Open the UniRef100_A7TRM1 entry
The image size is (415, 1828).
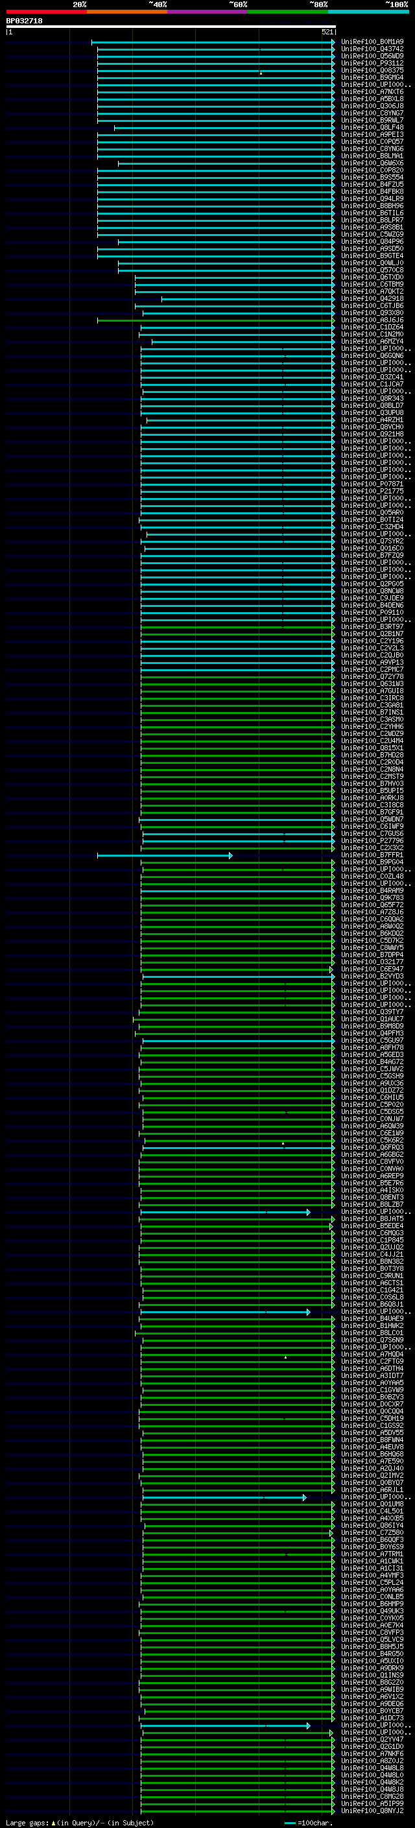click(x=372, y=1553)
